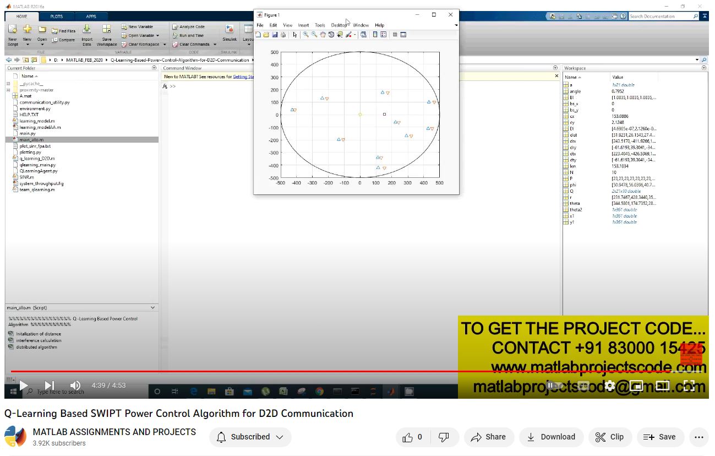Viewport: 715px width, 456px height.
Task: Select the Pan hand tool in Figure
Action: [323, 35]
